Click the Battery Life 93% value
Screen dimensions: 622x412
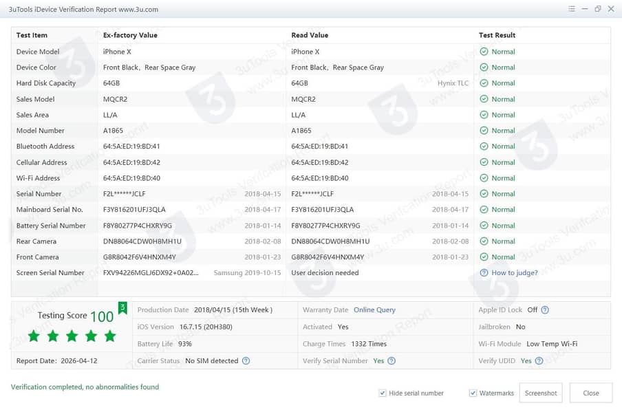185,344
